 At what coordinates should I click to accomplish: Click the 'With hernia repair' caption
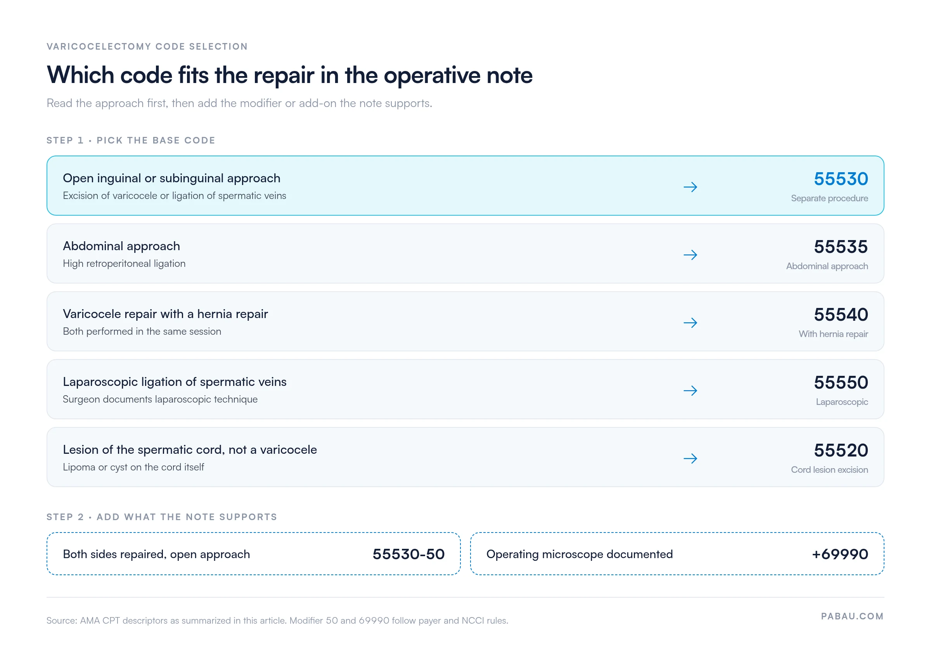(x=833, y=334)
